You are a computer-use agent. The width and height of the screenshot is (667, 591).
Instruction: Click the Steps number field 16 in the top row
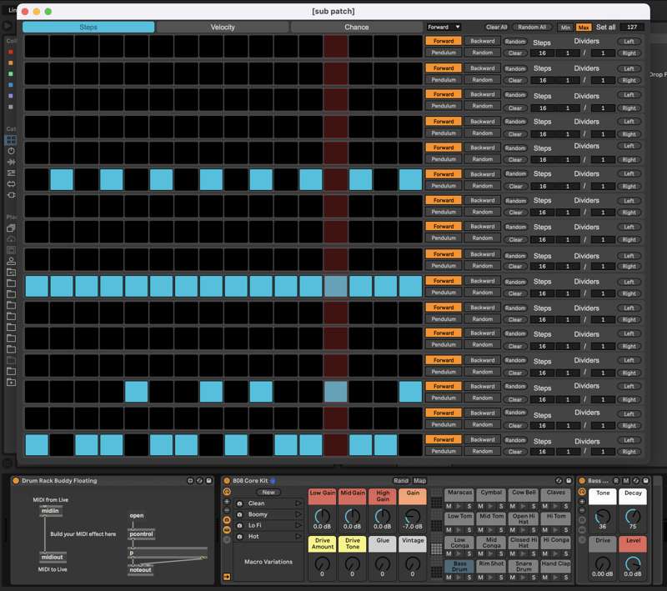pos(543,53)
